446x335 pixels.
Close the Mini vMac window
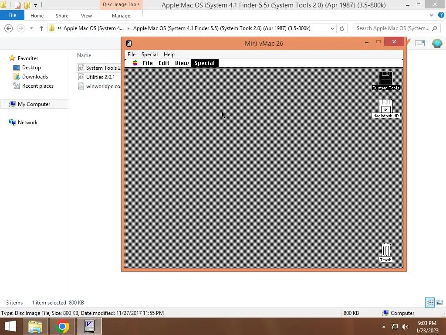coord(394,41)
